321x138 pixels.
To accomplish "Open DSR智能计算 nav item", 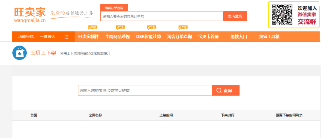I will coord(149,37).
